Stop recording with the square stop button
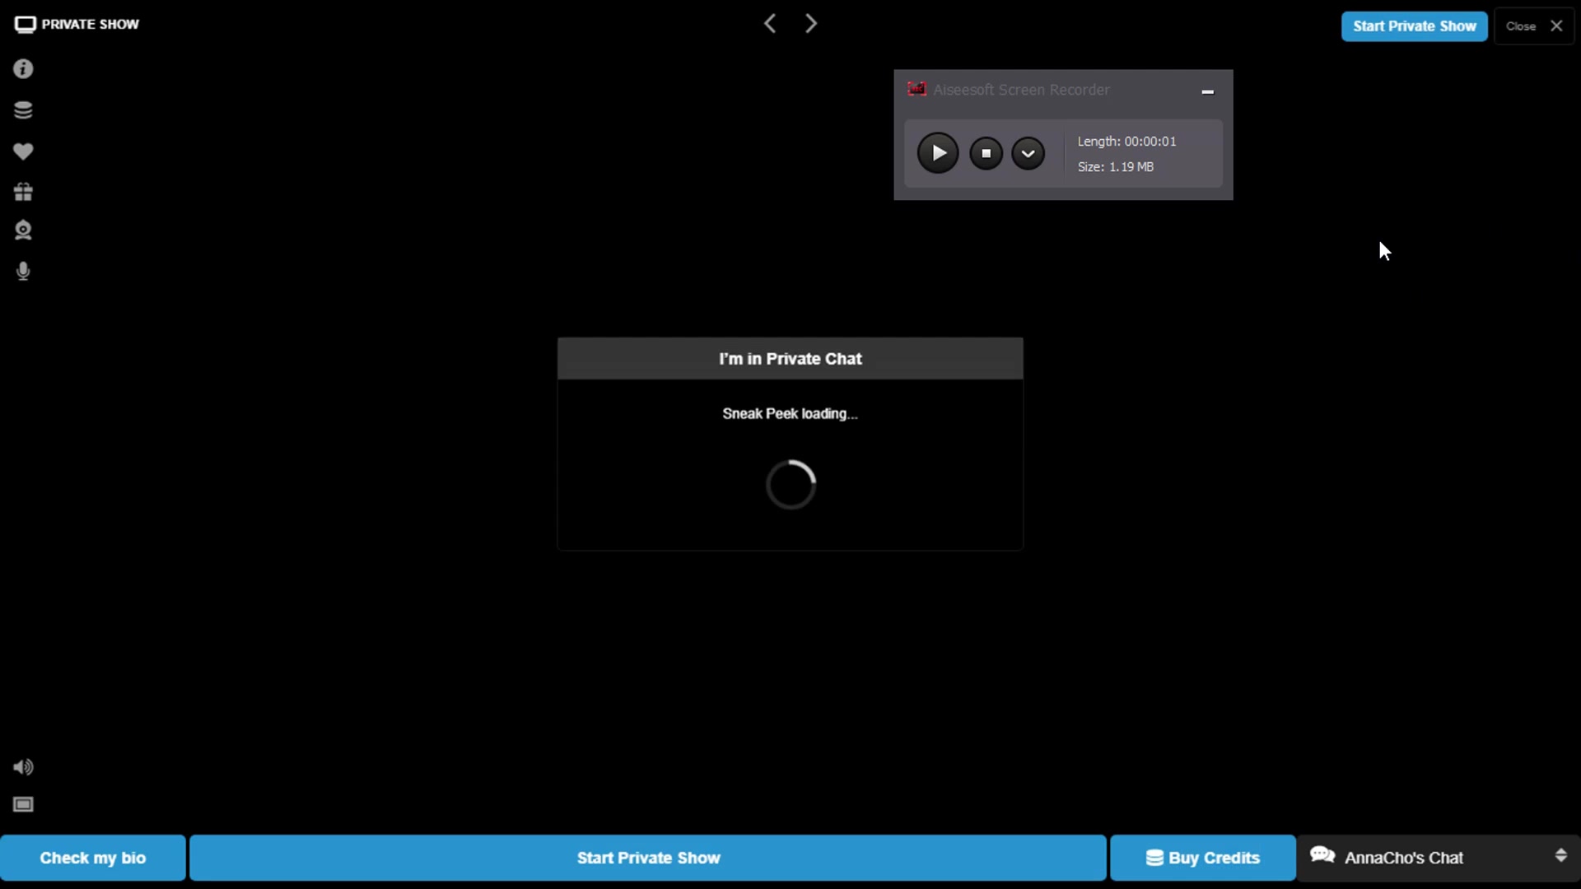1581x889 pixels. [x=986, y=153]
